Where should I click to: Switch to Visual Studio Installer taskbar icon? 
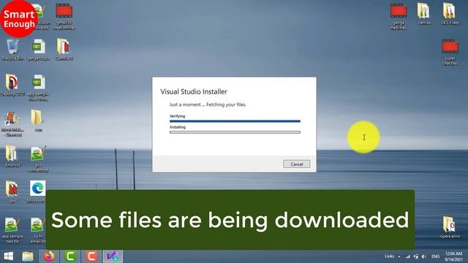pos(113,256)
